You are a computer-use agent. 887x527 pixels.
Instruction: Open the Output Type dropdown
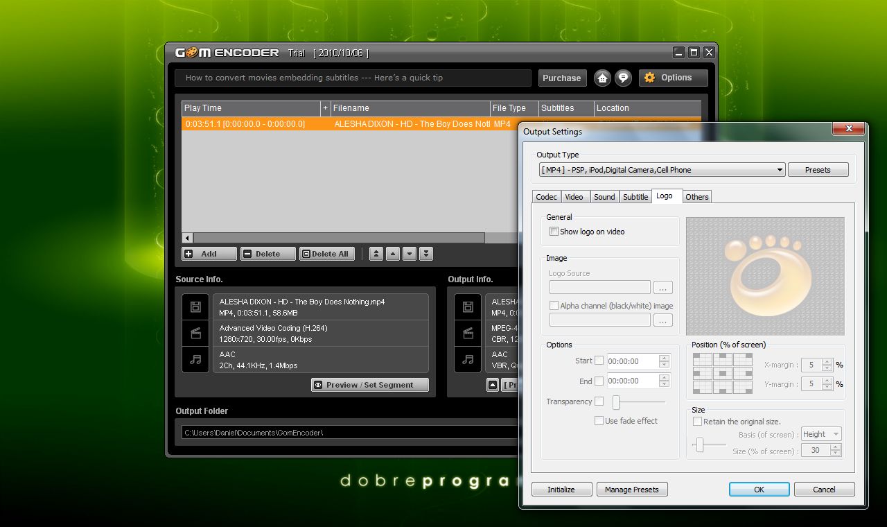662,170
